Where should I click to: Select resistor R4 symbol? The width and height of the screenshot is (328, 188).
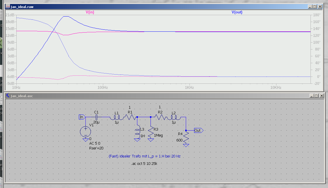(186, 138)
